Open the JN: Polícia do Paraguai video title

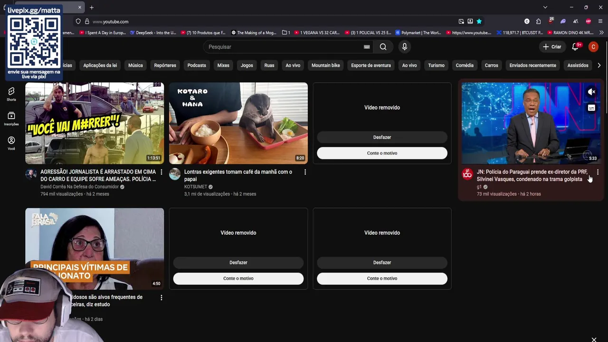pyautogui.click(x=532, y=175)
